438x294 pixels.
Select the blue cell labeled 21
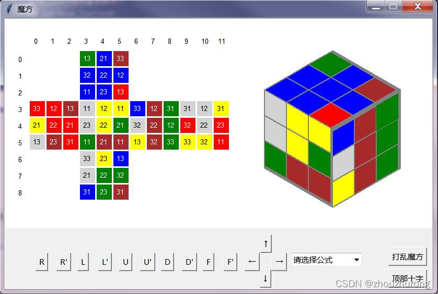coord(104,58)
